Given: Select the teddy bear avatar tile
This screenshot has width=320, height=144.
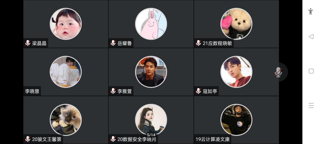Looking at the screenshot, I should click(236, 24).
